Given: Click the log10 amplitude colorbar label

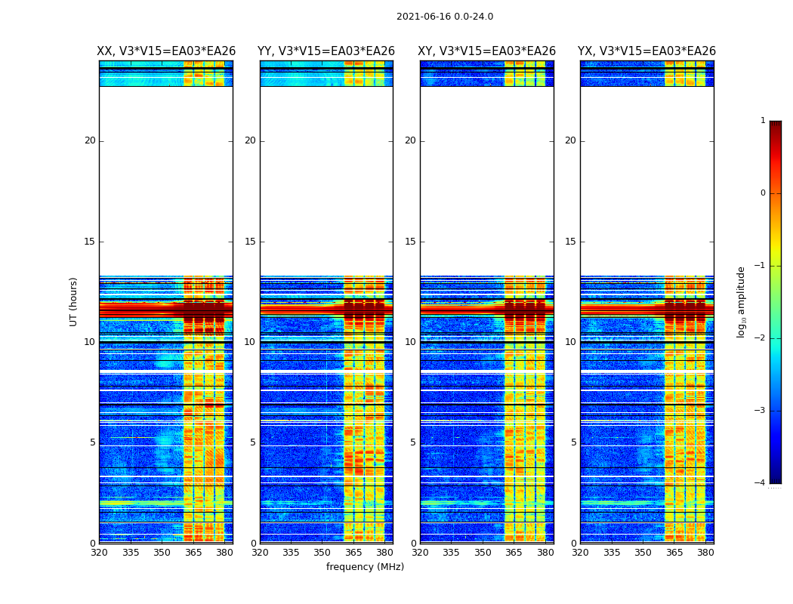Looking at the screenshot, I should click(741, 302).
